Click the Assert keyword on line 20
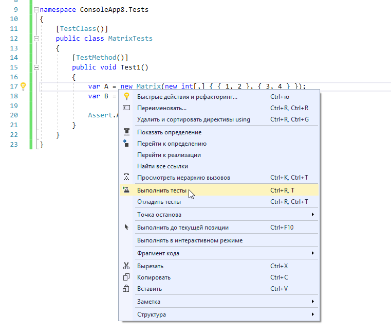This screenshot has width=391, height=332. [x=100, y=115]
